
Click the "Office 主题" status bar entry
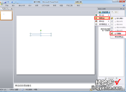click(14, 90)
